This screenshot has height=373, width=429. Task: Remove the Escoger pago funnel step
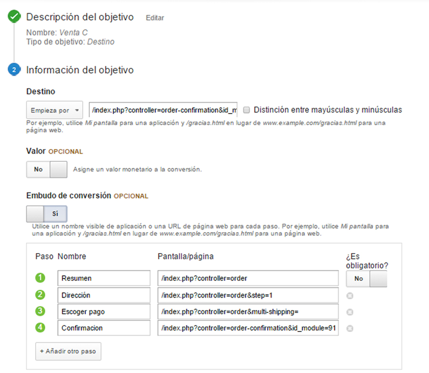pyautogui.click(x=350, y=312)
